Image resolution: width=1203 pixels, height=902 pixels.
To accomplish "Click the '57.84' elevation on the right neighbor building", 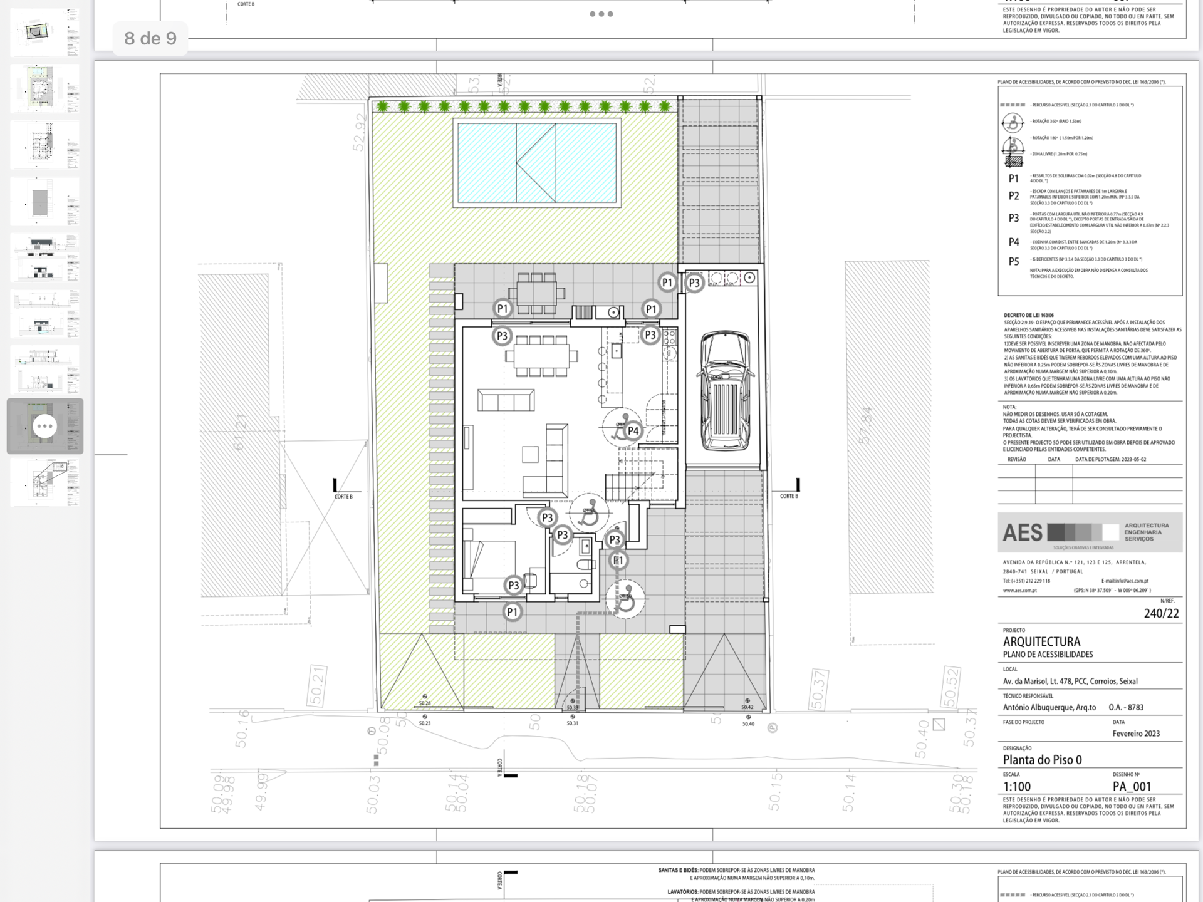I will 865,426.
